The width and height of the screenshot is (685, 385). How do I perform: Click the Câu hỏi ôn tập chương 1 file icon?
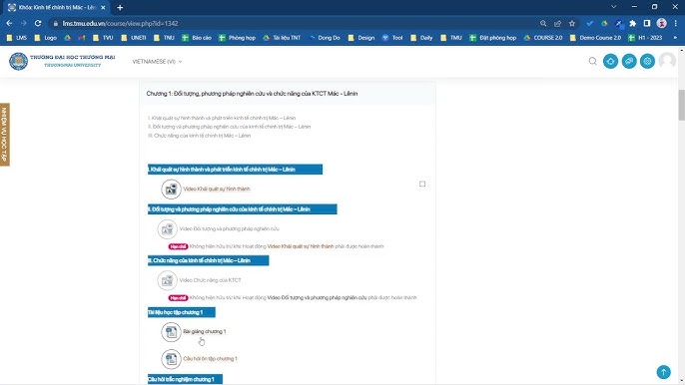(172, 359)
